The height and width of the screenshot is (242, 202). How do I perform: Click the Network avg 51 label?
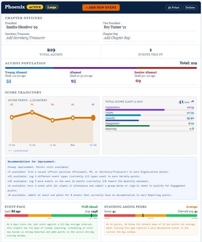[188, 211]
